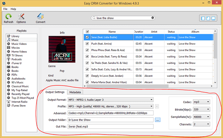The width and height of the screenshot is (223, 138).
Task: Select the middle layout view icon
Action: click(x=208, y=18)
